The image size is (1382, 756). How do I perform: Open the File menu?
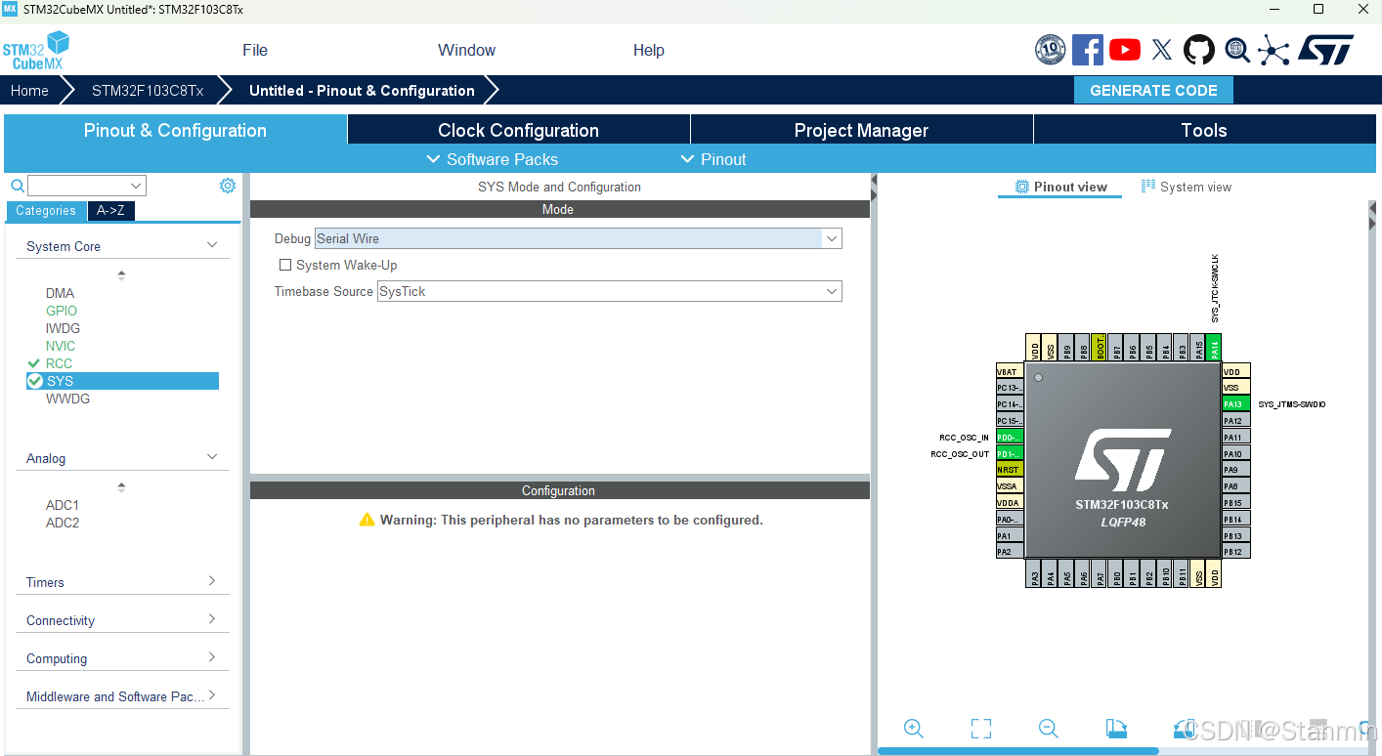255,50
